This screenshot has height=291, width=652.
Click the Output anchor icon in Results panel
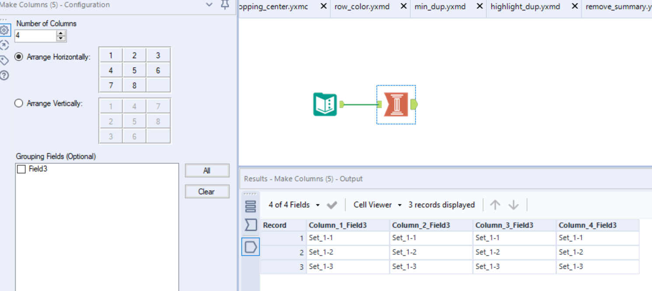(250, 246)
